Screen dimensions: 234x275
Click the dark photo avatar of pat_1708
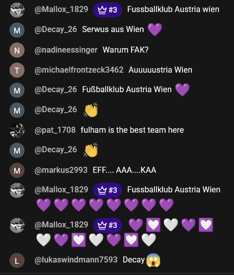(17, 130)
